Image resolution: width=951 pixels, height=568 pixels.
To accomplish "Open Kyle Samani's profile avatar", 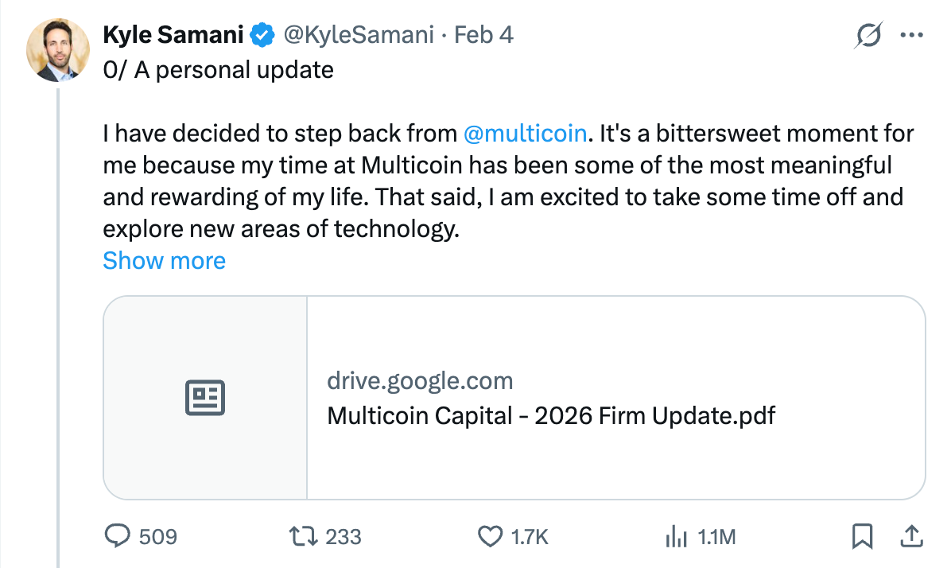I will tap(57, 49).
